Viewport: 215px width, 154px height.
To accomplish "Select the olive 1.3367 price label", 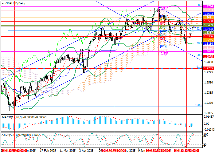I will (x=209, y=33).
